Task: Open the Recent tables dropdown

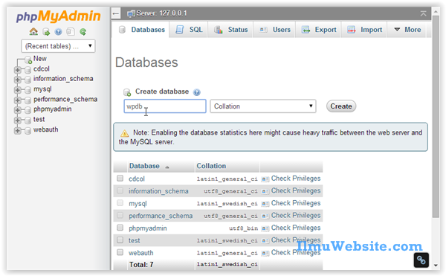Action: pos(58,46)
